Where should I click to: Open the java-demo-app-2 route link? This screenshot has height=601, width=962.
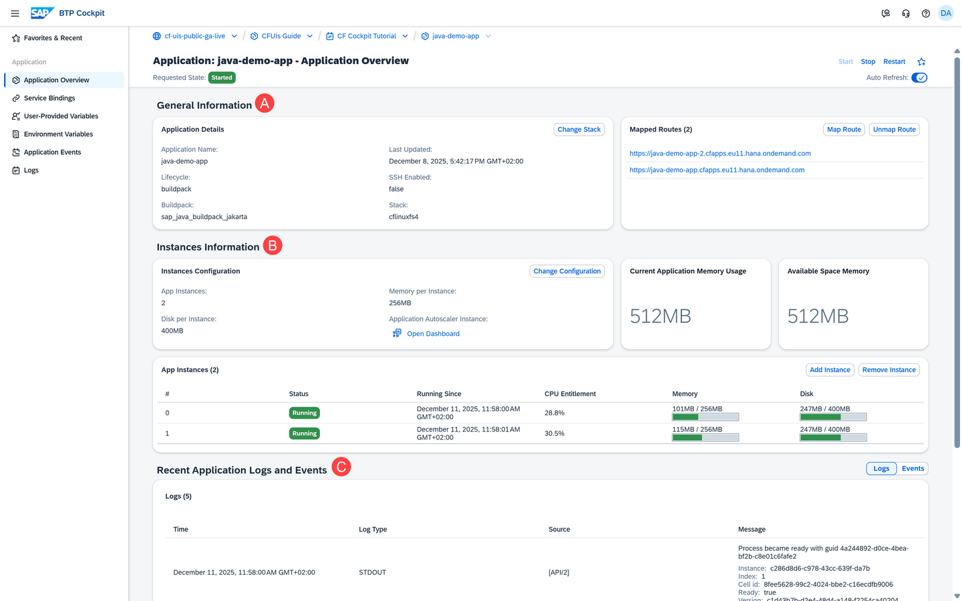tap(720, 154)
